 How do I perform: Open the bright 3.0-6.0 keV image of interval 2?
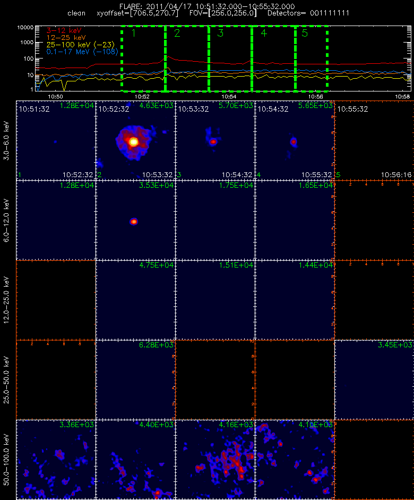[135, 140]
